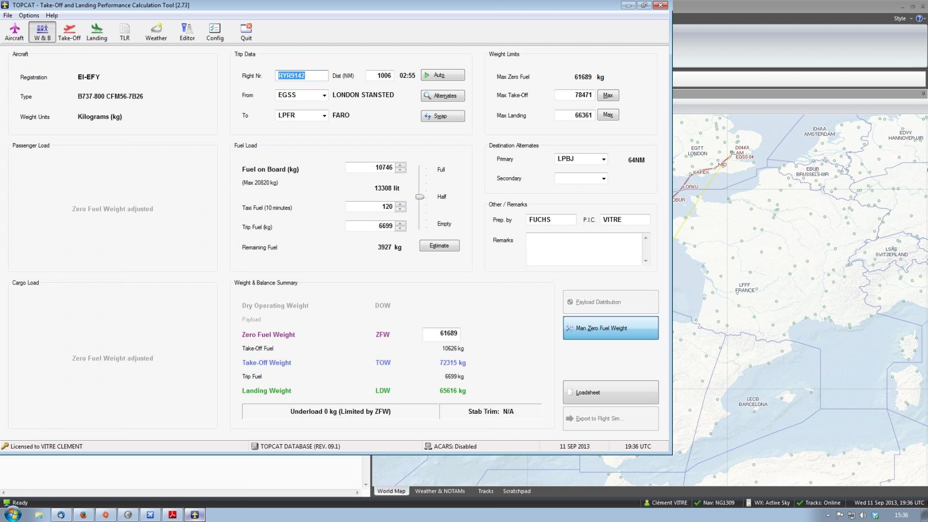Open the Weather toolbar page
The image size is (928, 522).
click(x=156, y=32)
